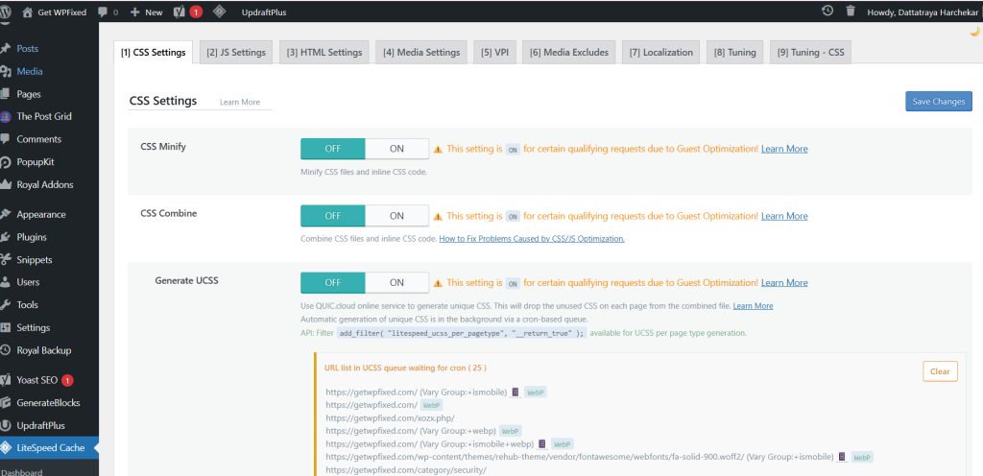The image size is (983, 476).
Task: Click the fa-solid-900.woff2 URL entry
Action: (x=579, y=457)
